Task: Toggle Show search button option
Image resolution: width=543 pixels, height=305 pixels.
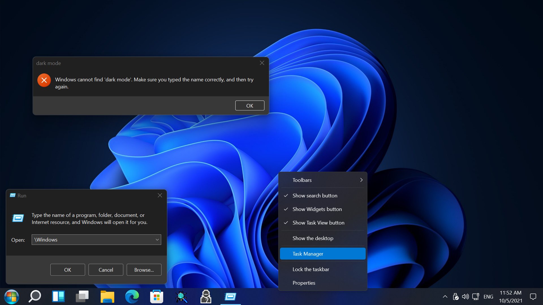Action: [x=314, y=195]
